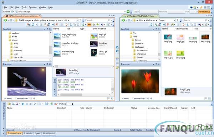Start the transfer queue with play button

(23, 104)
